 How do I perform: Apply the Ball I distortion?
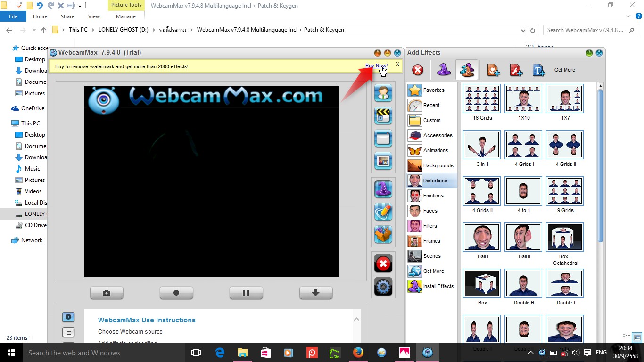[482, 237]
